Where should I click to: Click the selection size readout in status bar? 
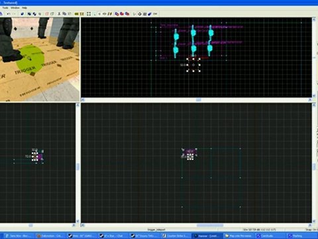(259, 230)
